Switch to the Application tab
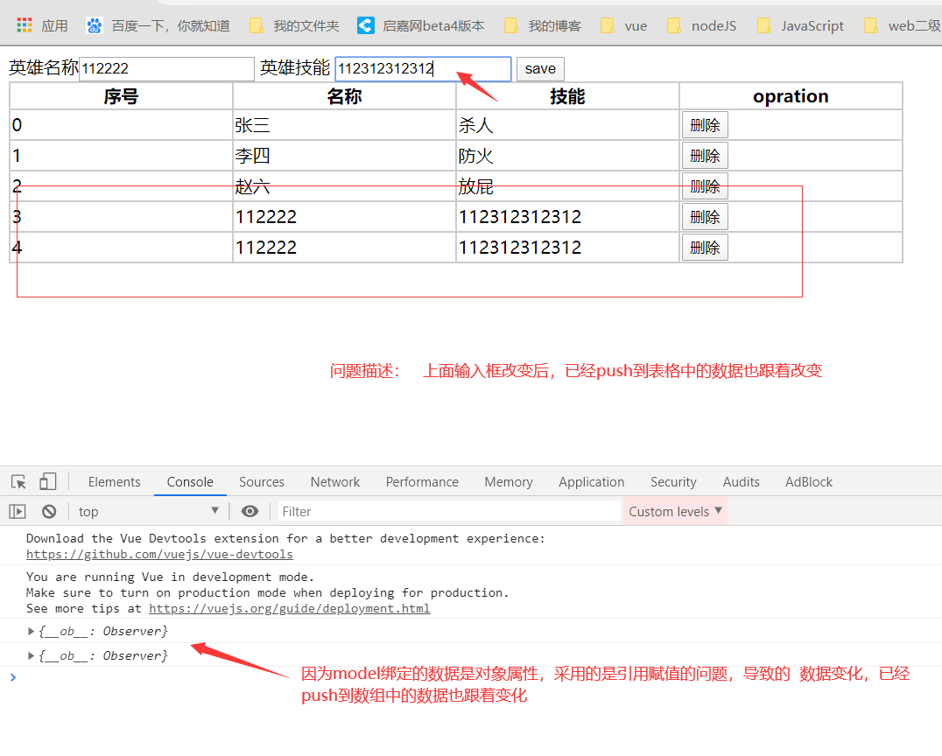 click(592, 481)
